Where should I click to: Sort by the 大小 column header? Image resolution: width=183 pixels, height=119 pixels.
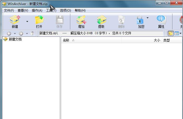pyautogui.click(x=157, y=40)
